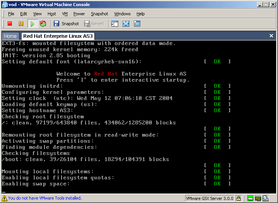Click the 'Enabling swap space:' line
The height and width of the screenshot is (203, 278).
[36, 184]
